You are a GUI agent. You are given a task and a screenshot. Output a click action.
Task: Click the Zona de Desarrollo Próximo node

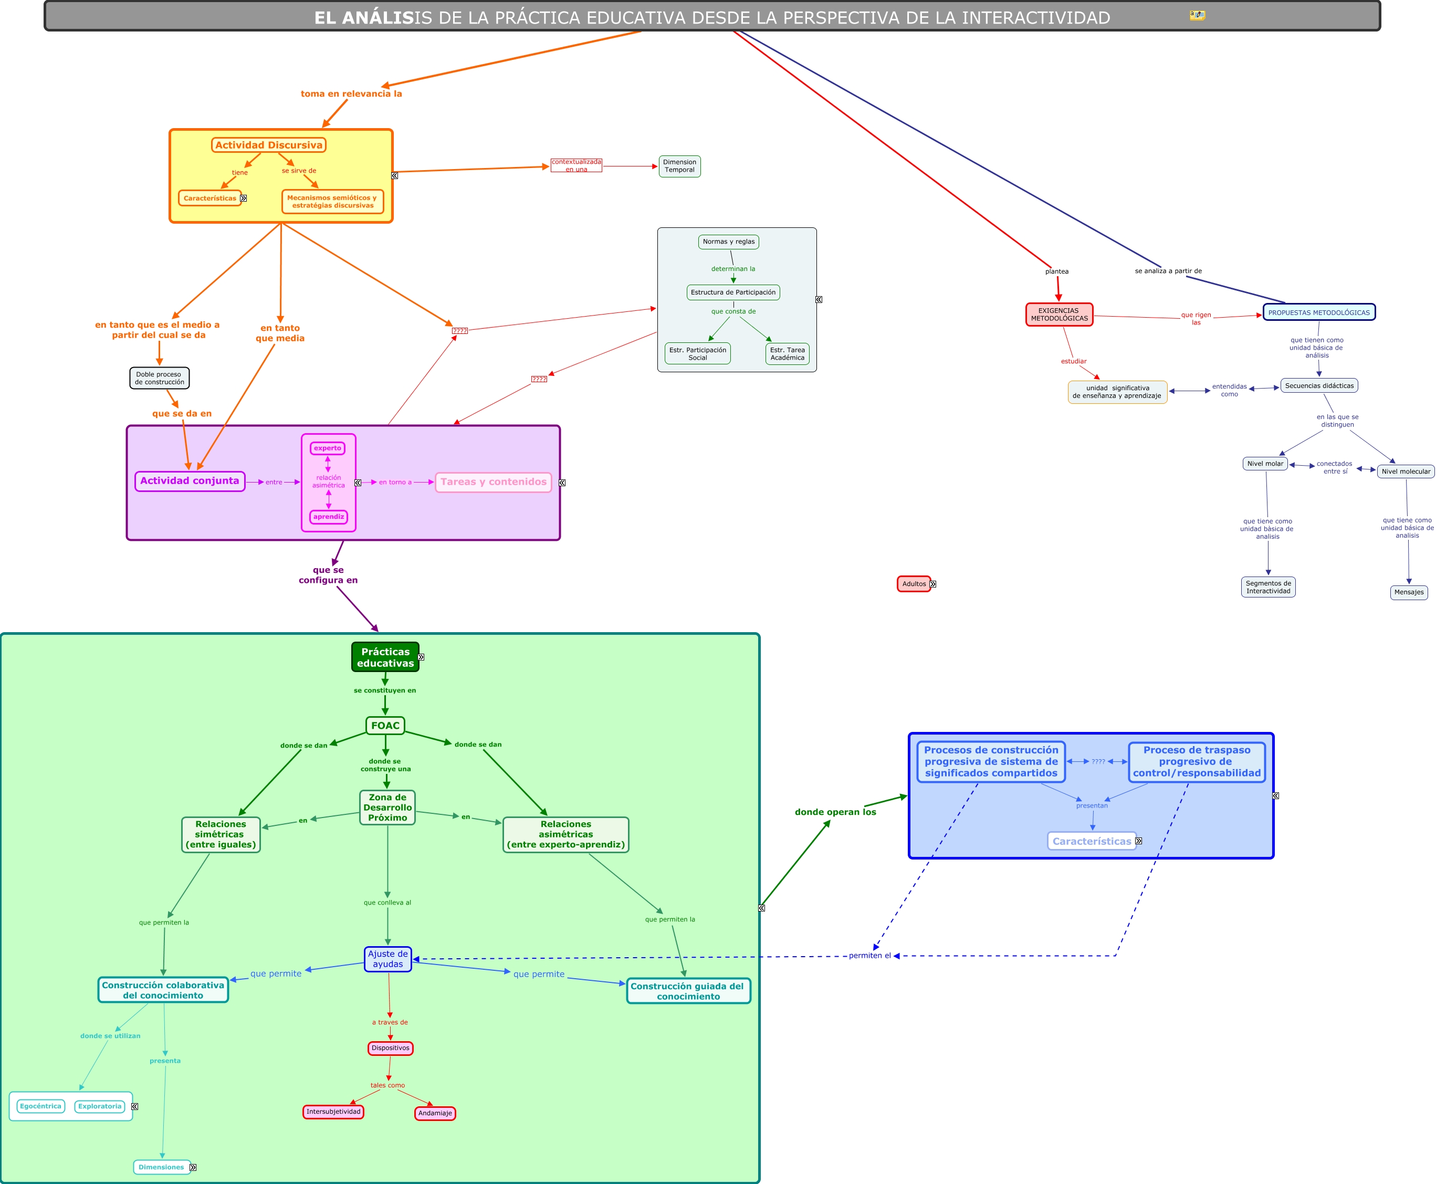point(387,808)
